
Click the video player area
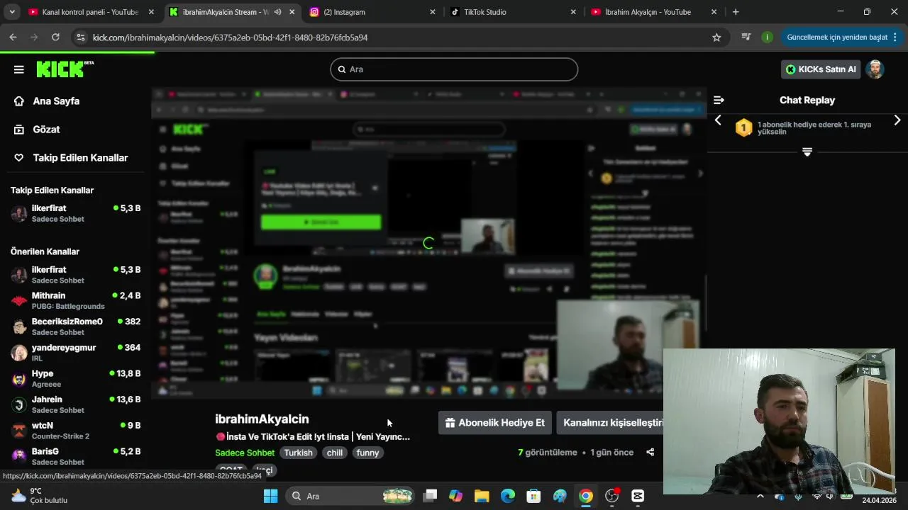tap(428, 243)
